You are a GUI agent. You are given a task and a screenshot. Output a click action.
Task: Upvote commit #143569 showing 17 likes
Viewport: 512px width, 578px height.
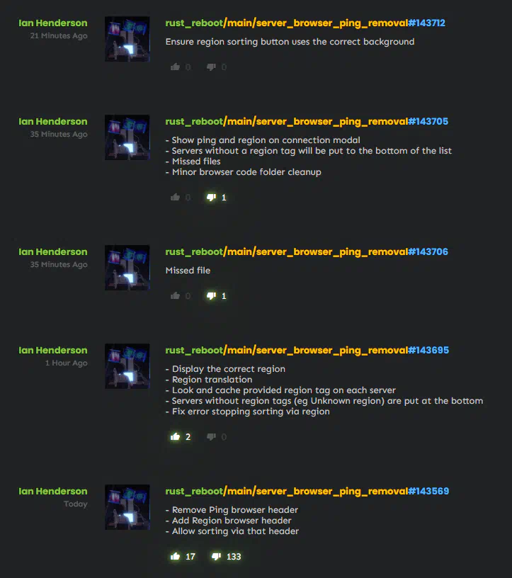175,556
